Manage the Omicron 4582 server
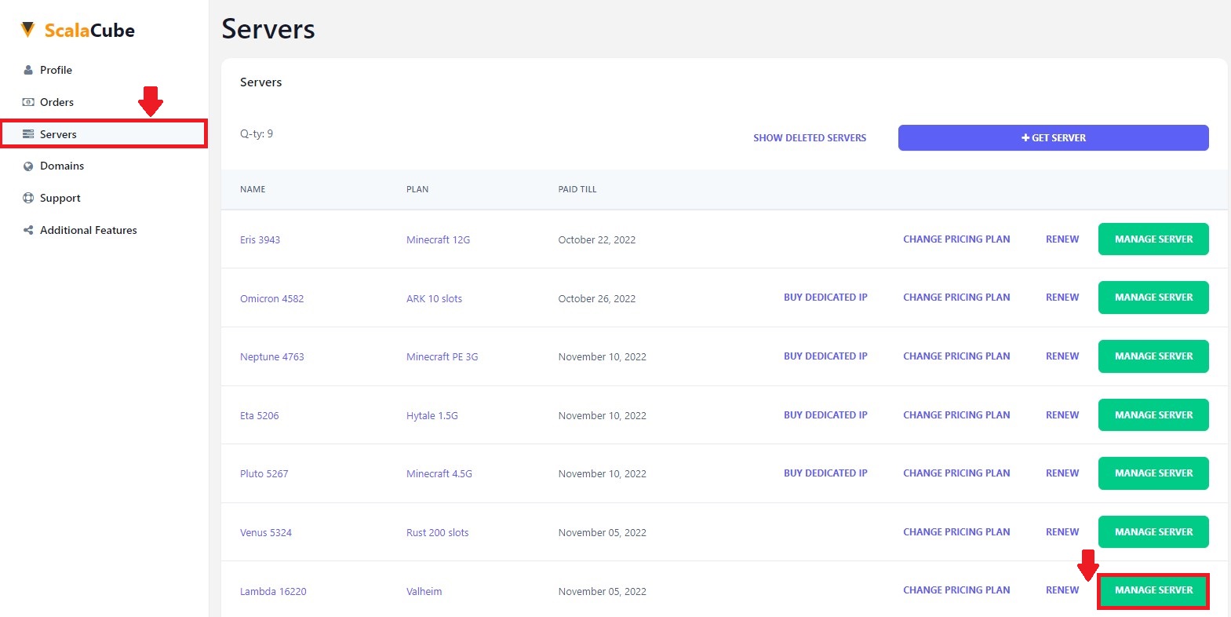This screenshot has height=617, width=1231. coord(1153,298)
